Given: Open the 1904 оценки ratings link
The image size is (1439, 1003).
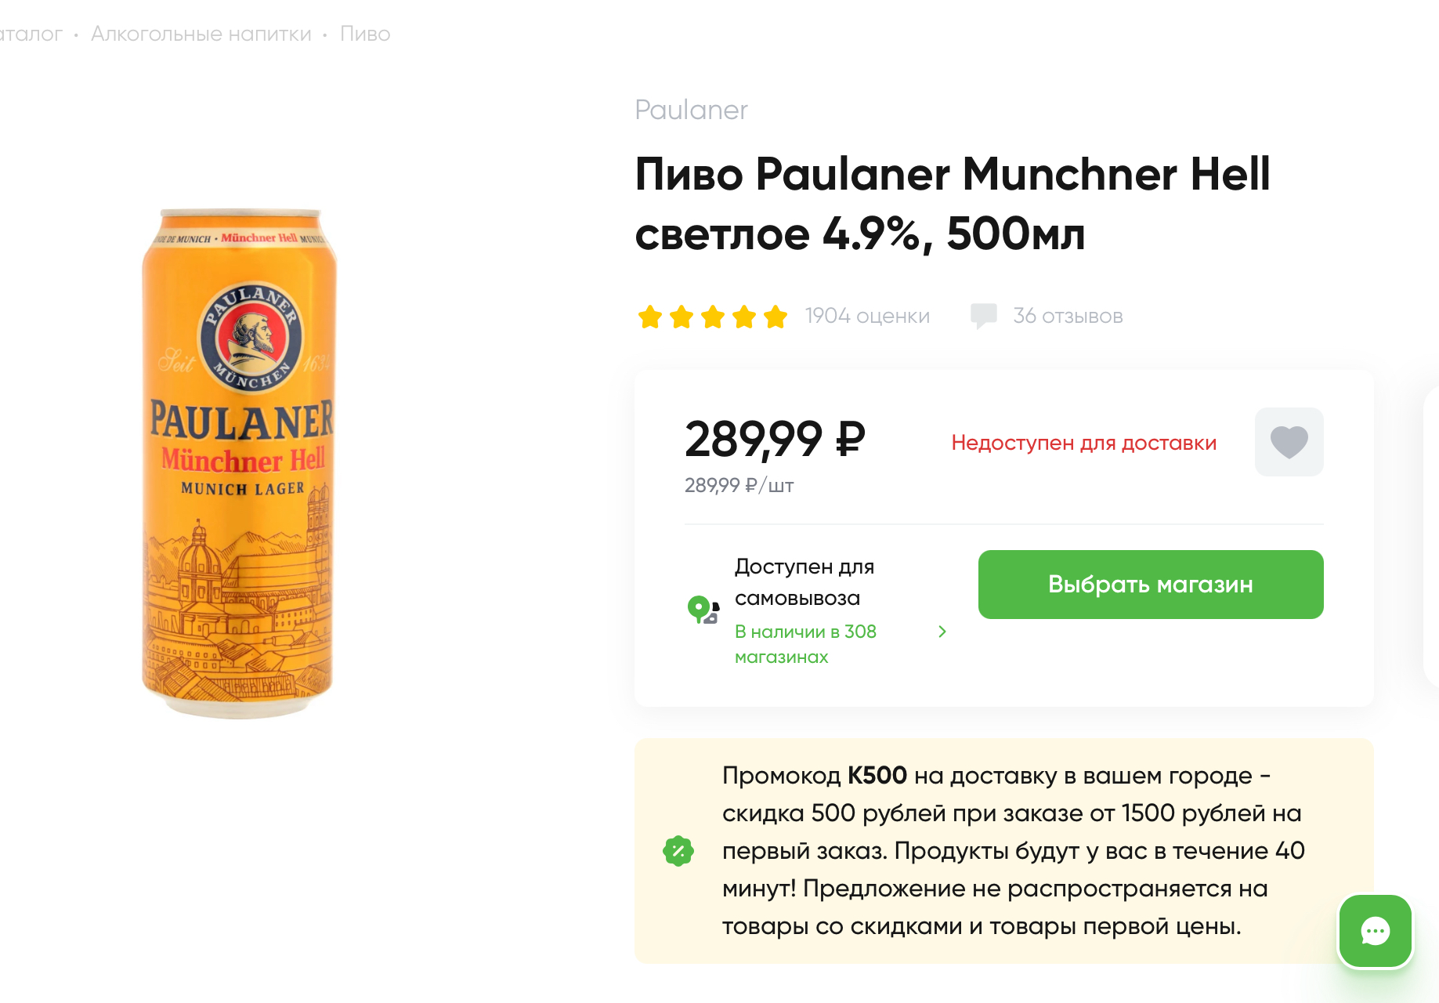Looking at the screenshot, I should [867, 316].
